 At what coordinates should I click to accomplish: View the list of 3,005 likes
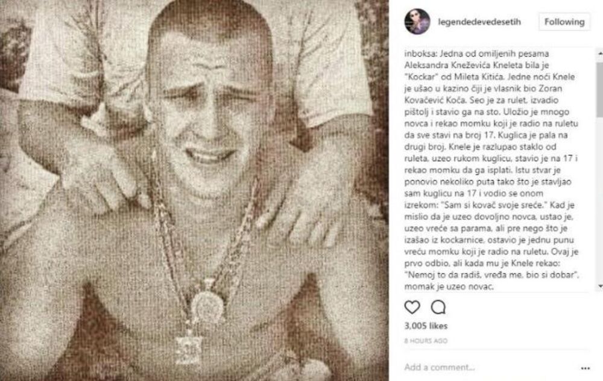[426, 326]
